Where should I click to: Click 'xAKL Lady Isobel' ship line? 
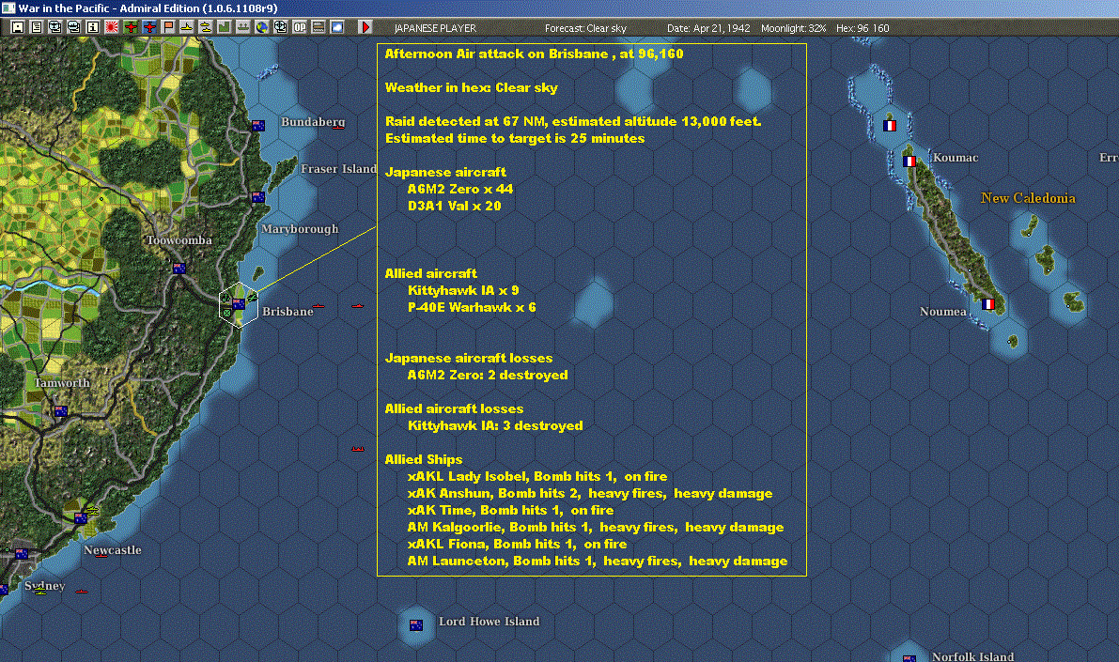(537, 476)
